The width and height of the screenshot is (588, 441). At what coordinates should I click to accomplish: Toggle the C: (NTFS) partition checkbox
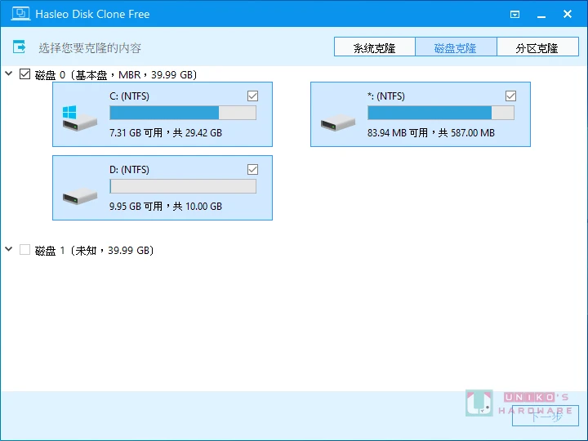coord(252,96)
